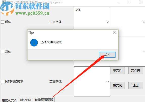The image size is (145, 102).
Task: Exit the app via 退出 button
Action: coord(136,85)
